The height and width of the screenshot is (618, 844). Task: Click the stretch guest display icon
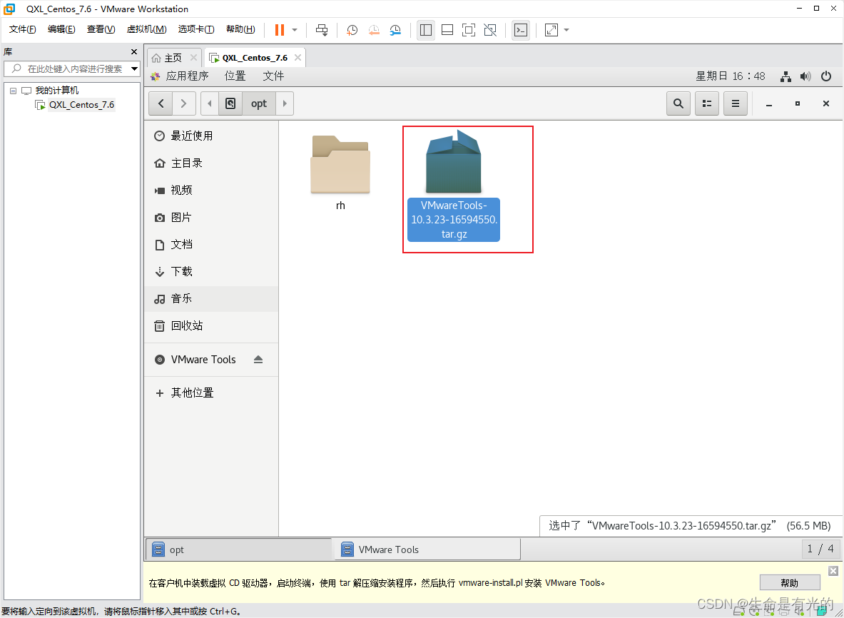(551, 29)
